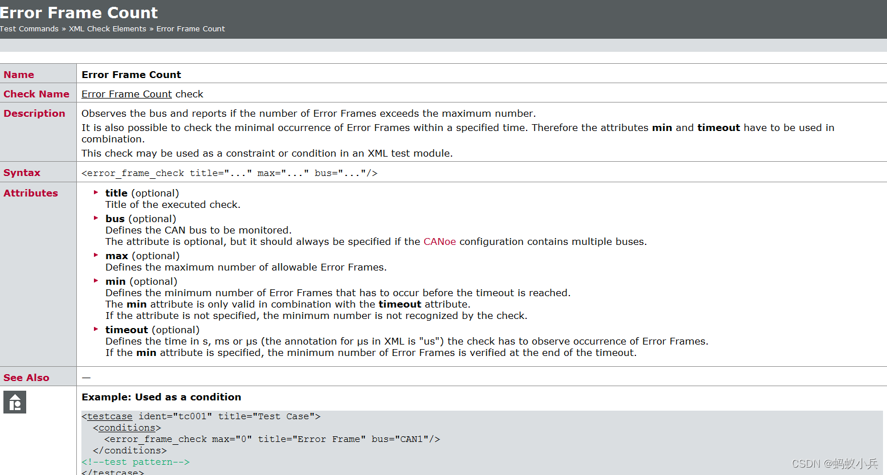This screenshot has width=887, height=475.
Task: Click the 'Name' row label
Action: (x=19, y=75)
